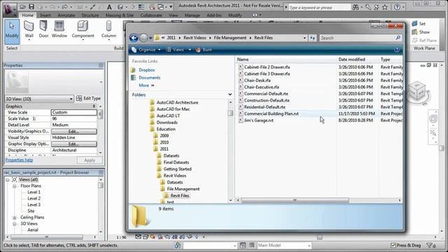Image resolution: width=448 pixels, height=252 pixels.
Task: Select the Jim's Garage.rvt file
Action: pyautogui.click(x=258, y=120)
